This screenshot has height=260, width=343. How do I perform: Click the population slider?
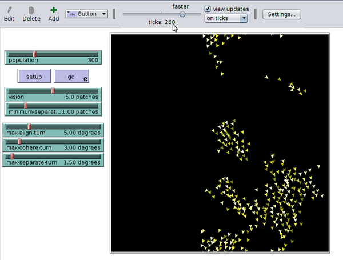[53, 57]
